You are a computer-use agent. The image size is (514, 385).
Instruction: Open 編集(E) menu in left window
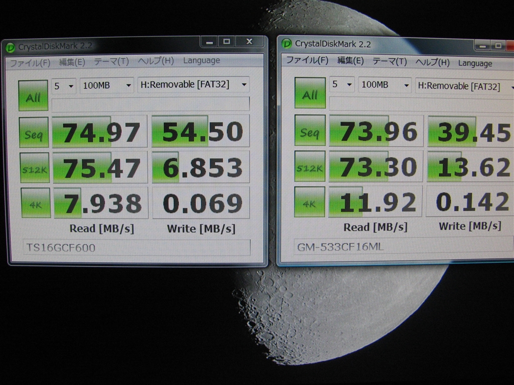[72, 62]
